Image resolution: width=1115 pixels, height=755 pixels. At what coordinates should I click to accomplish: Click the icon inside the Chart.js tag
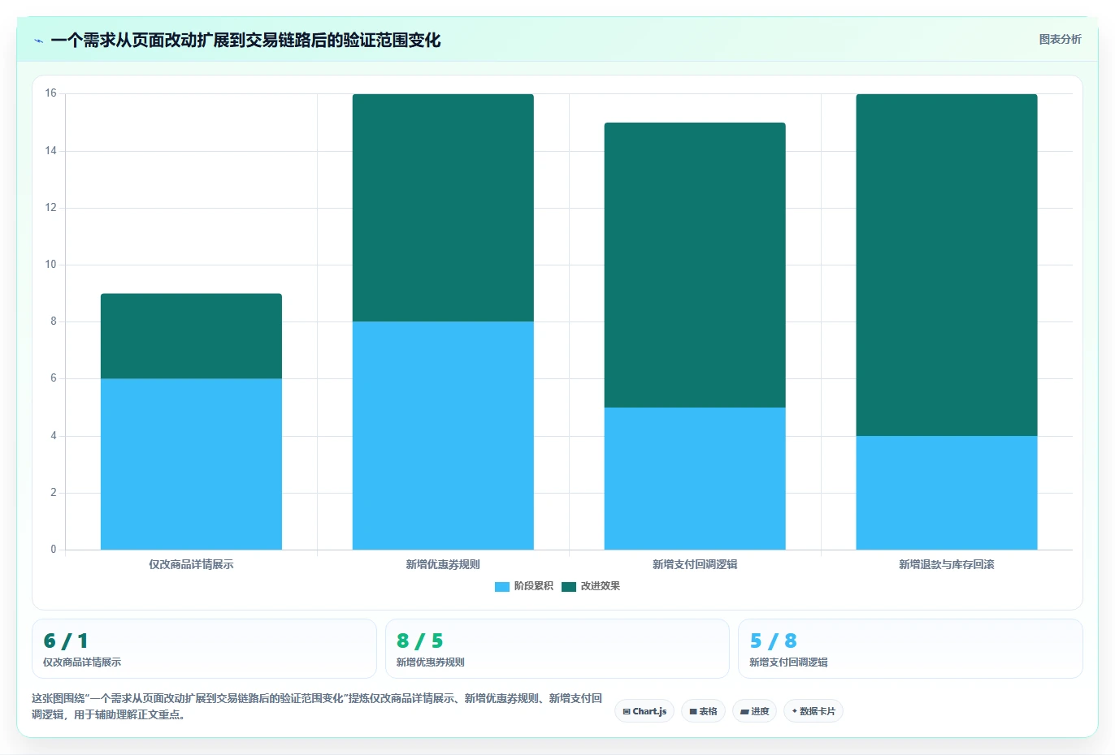(627, 711)
